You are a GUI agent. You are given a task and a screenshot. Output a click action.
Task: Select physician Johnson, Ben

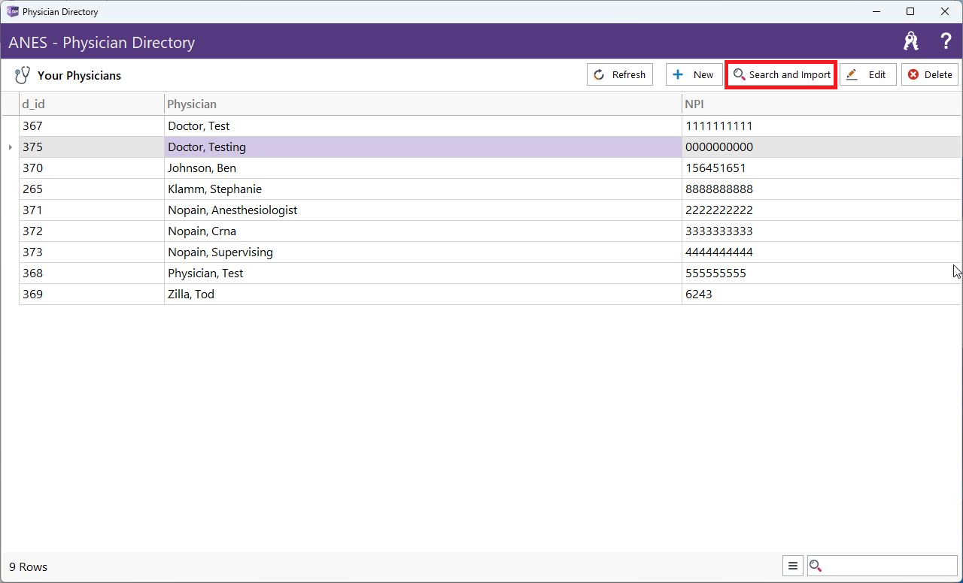[423, 168]
